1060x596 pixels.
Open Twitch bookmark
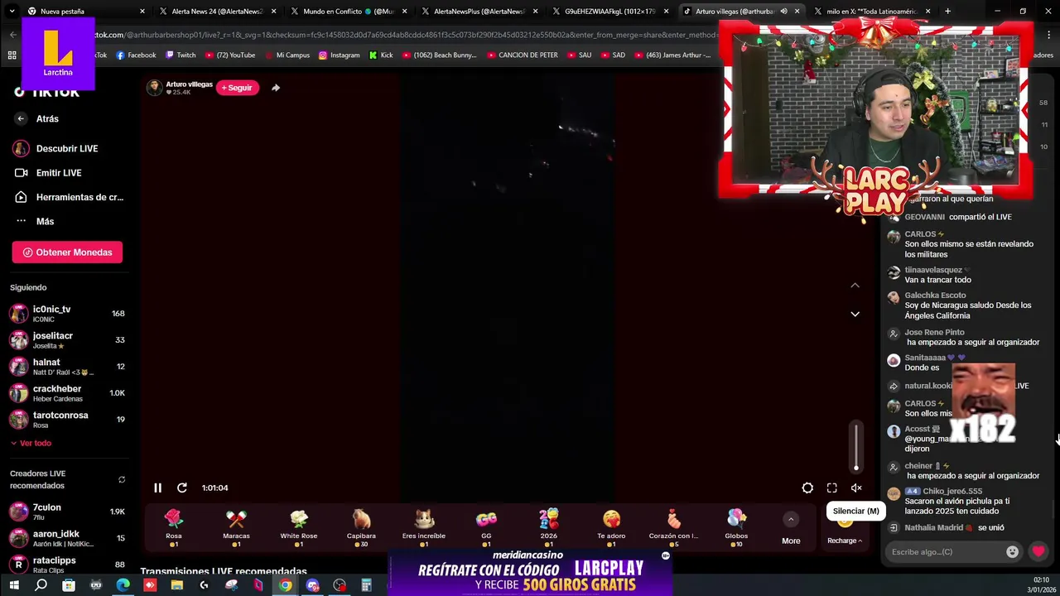tap(181, 55)
